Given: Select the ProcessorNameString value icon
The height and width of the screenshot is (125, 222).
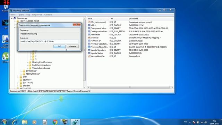Looking at the screenshot, I should point(89,47).
